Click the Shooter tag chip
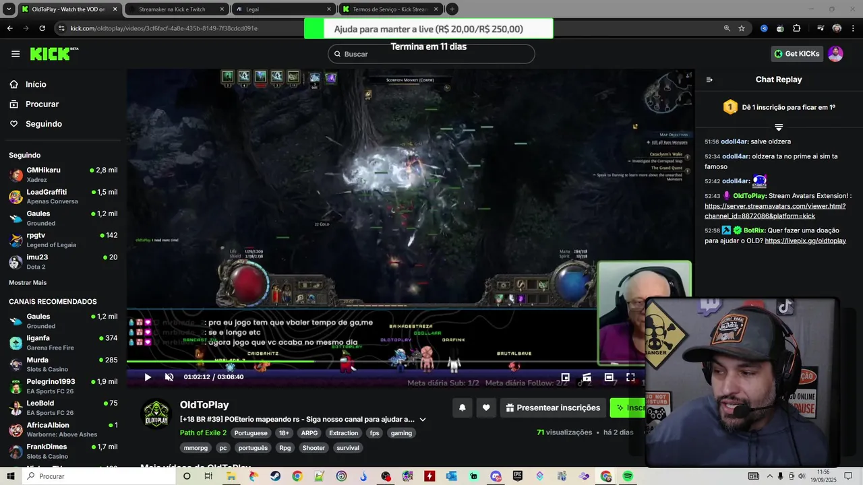 (314, 448)
